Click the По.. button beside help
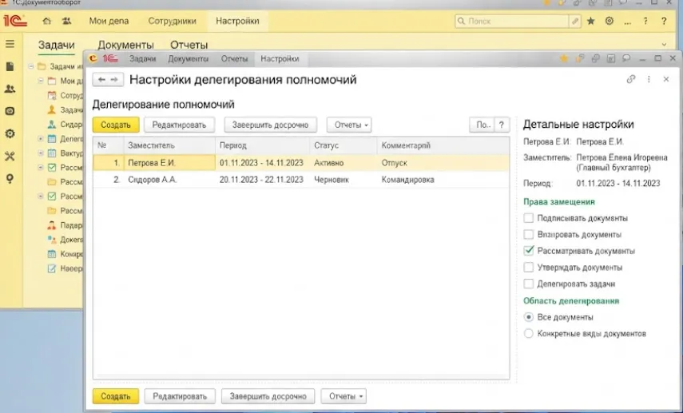The width and height of the screenshot is (683, 413). (x=482, y=125)
